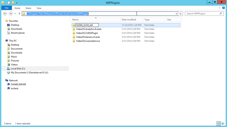Go up one folder level
The height and width of the screenshot is (127, 227).
click(19, 13)
